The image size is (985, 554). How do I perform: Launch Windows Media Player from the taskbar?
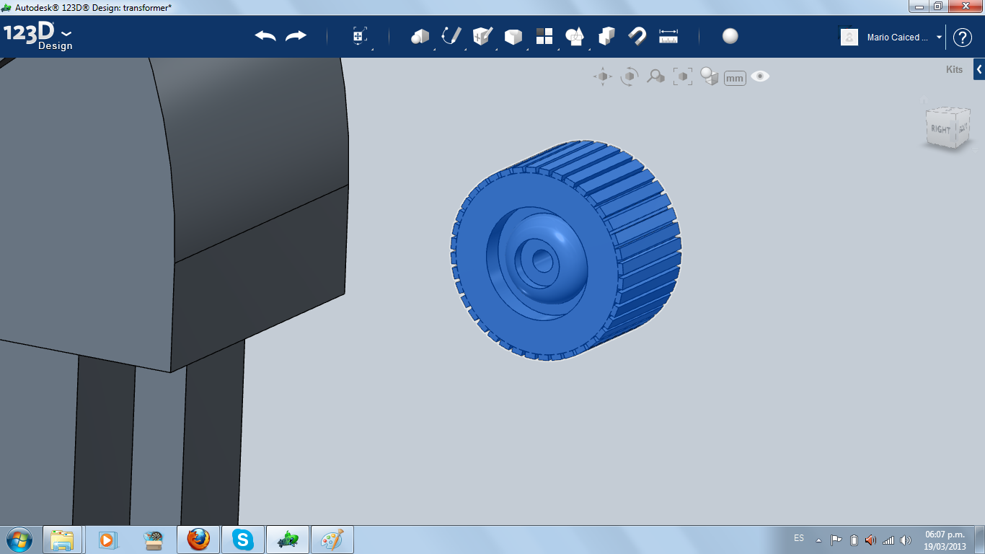(x=107, y=540)
